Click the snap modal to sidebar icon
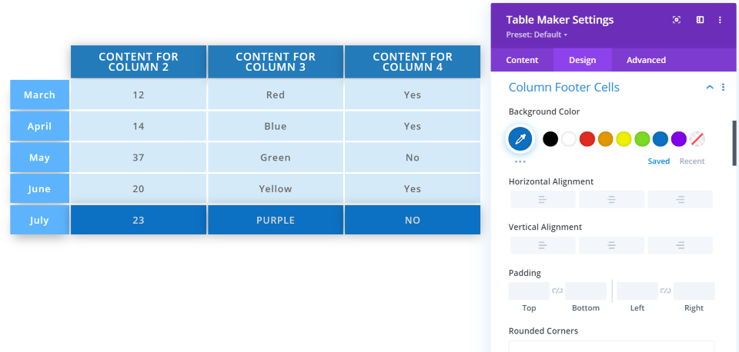Screen dimensions: 739x352 [700, 20]
